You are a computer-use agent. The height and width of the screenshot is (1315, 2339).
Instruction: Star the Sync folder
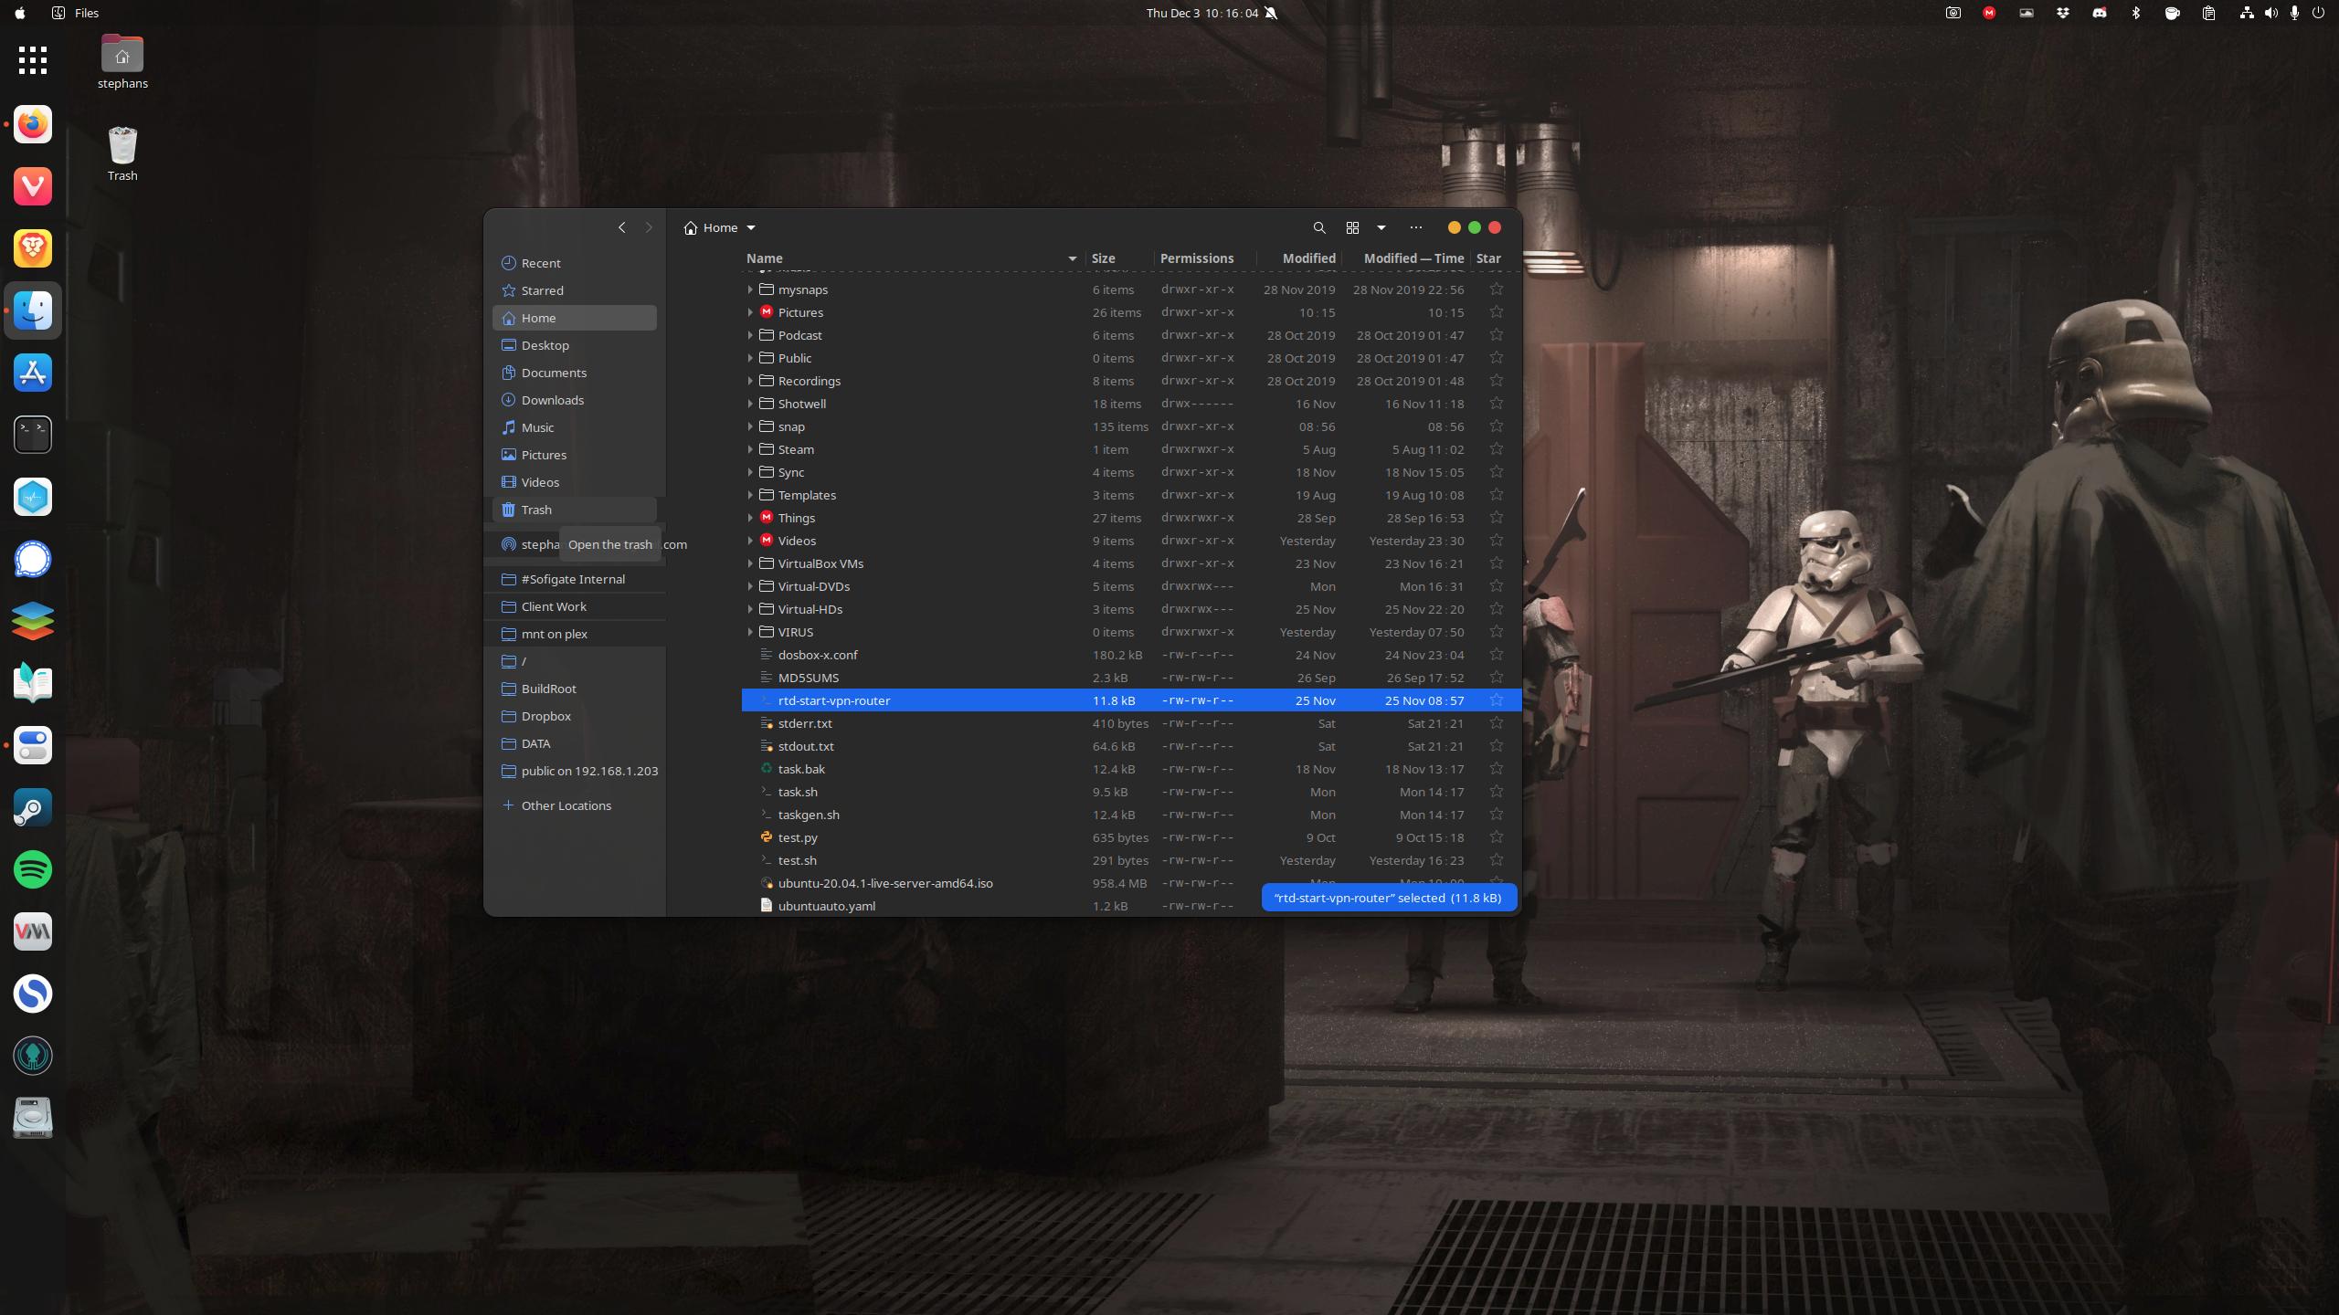point(1496,472)
